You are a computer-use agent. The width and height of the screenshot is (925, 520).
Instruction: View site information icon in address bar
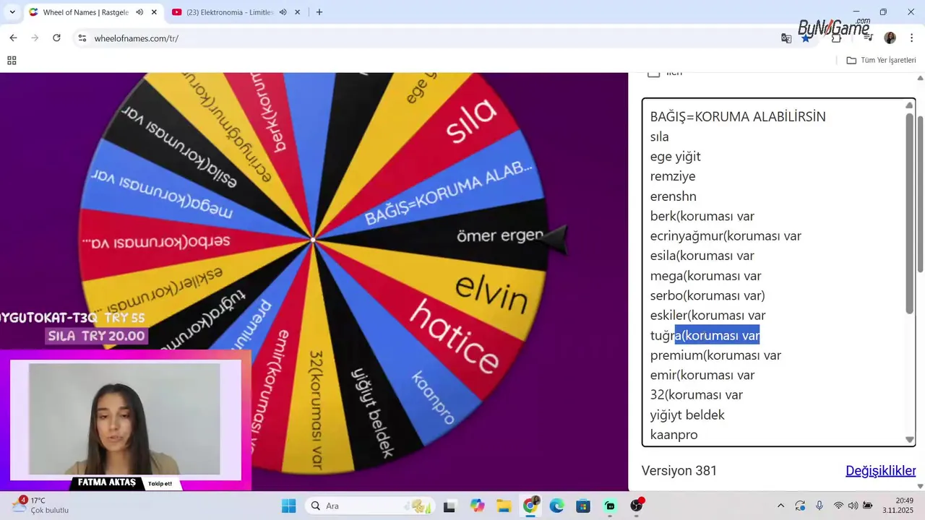point(82,38)
